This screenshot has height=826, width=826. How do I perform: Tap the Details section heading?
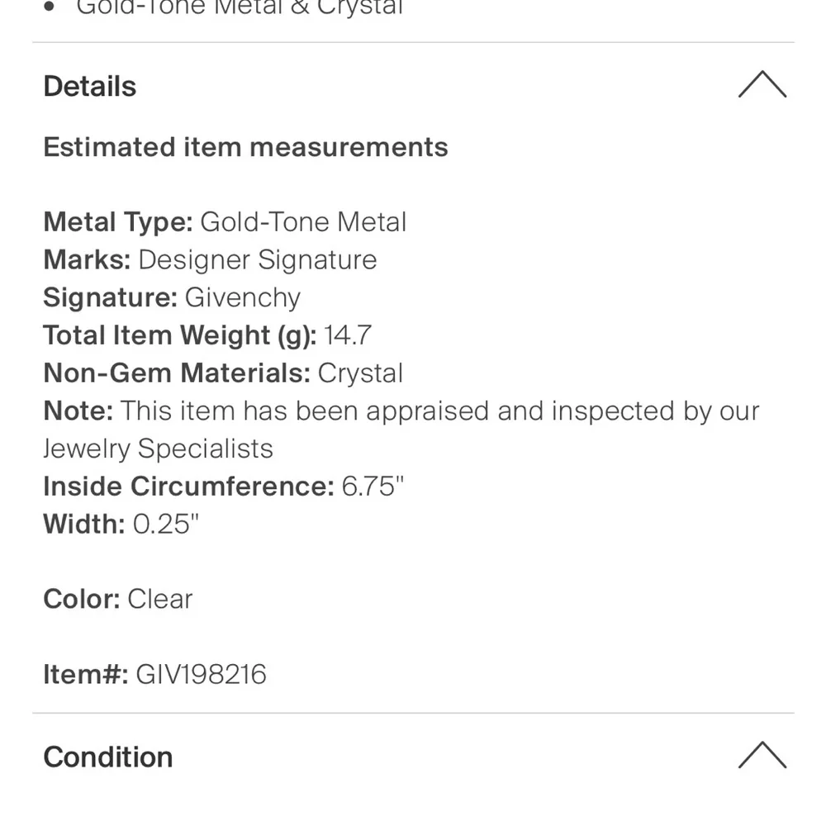(90, 86)
